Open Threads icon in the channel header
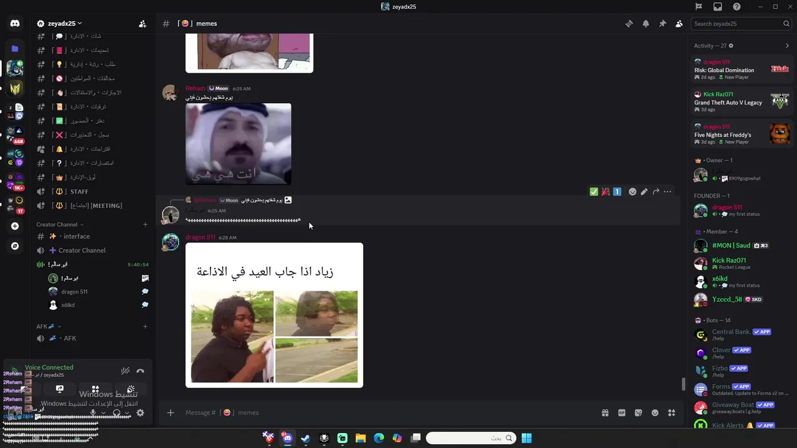This screenshot has width=797, height=448. 629,24
